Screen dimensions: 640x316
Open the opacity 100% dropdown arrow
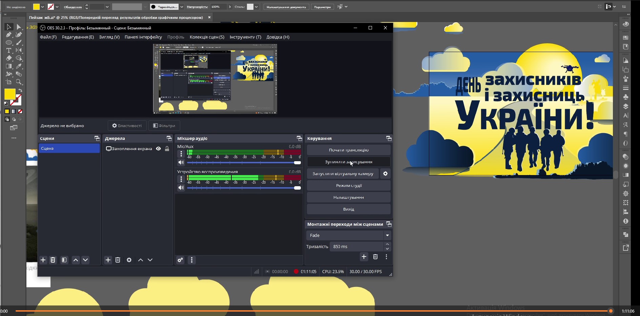click(230, 7)
